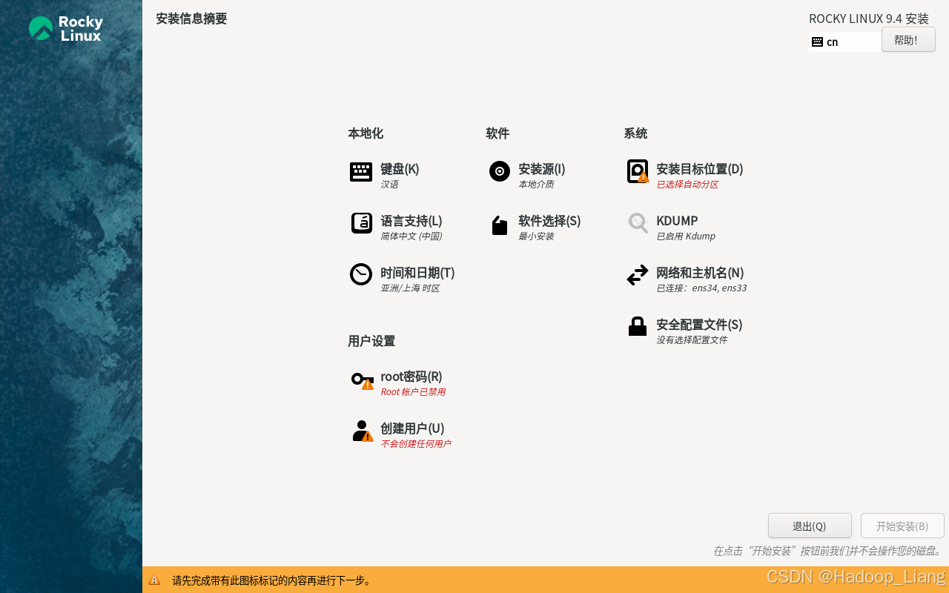
Task: Click the text 简体中文 (中国)
Action: (411, 236)
